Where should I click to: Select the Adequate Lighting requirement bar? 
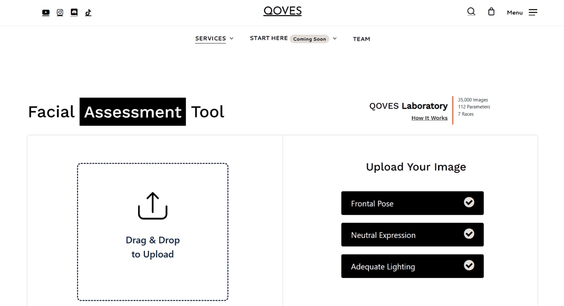pos(412,266)
